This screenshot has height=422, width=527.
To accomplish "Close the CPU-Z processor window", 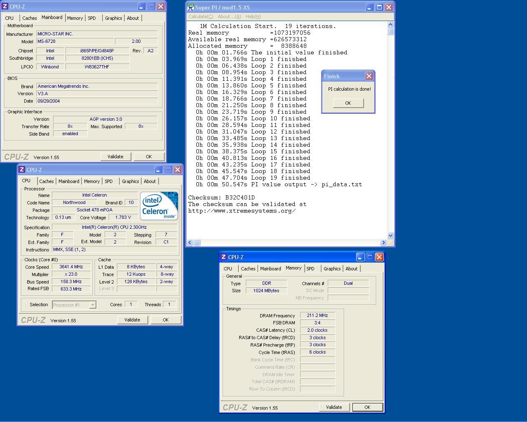I will [177, 170].
